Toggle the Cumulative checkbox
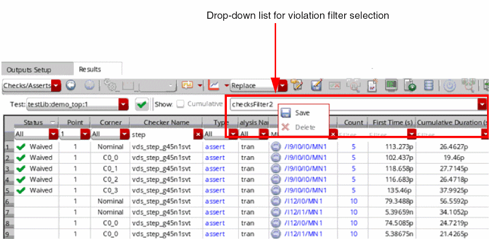 180,104
